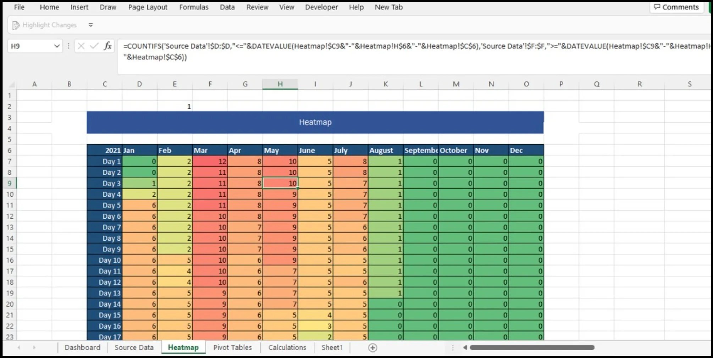Click the Insert Function fx icon
The width and height of the screenshot is (713, 358).
click(107, 46)
